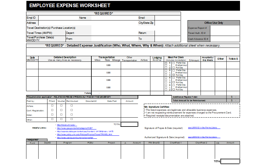Check Reimbursed box for Airfare
This screenshot has height=166, width=267.
pos(72,106)
